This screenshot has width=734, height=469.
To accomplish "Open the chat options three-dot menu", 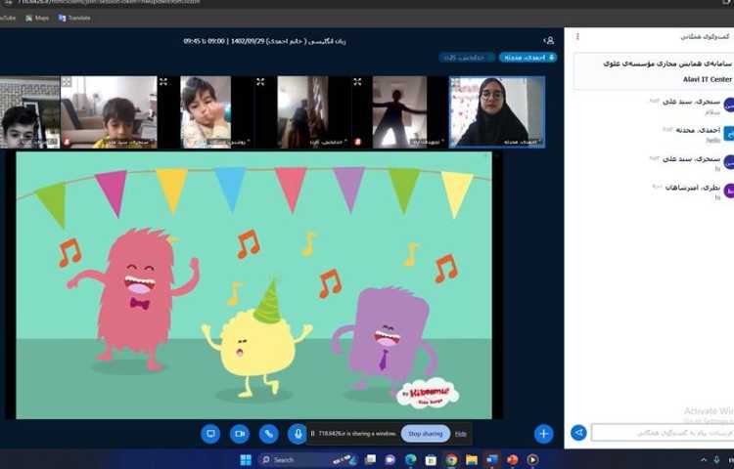I will [x=577, y=36].
